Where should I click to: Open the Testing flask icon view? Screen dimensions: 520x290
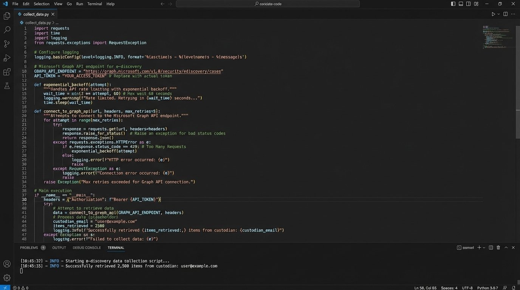(x=7, y=86)
